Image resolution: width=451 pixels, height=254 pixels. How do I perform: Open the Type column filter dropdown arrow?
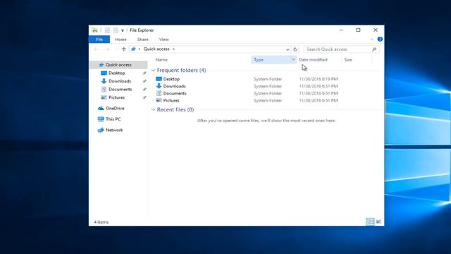click(293, 59)
